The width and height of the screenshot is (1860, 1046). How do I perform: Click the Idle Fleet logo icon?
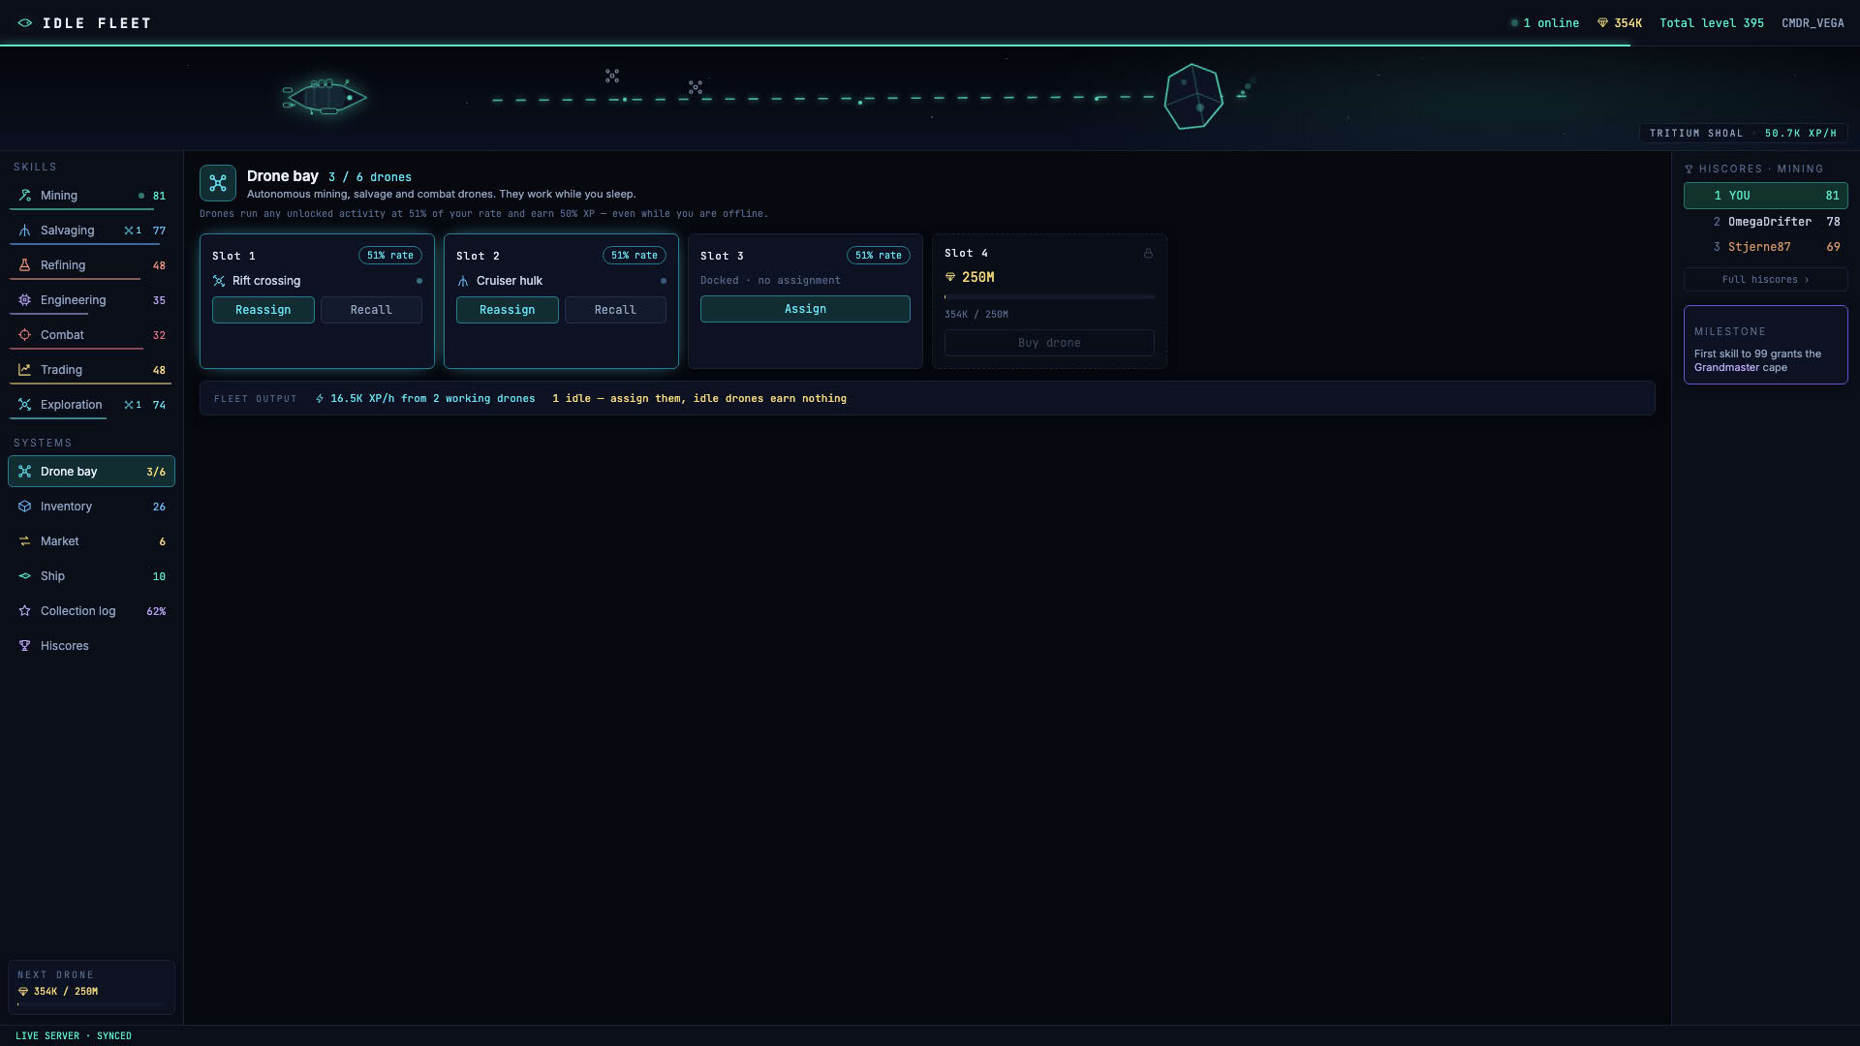tap(25, 23)
